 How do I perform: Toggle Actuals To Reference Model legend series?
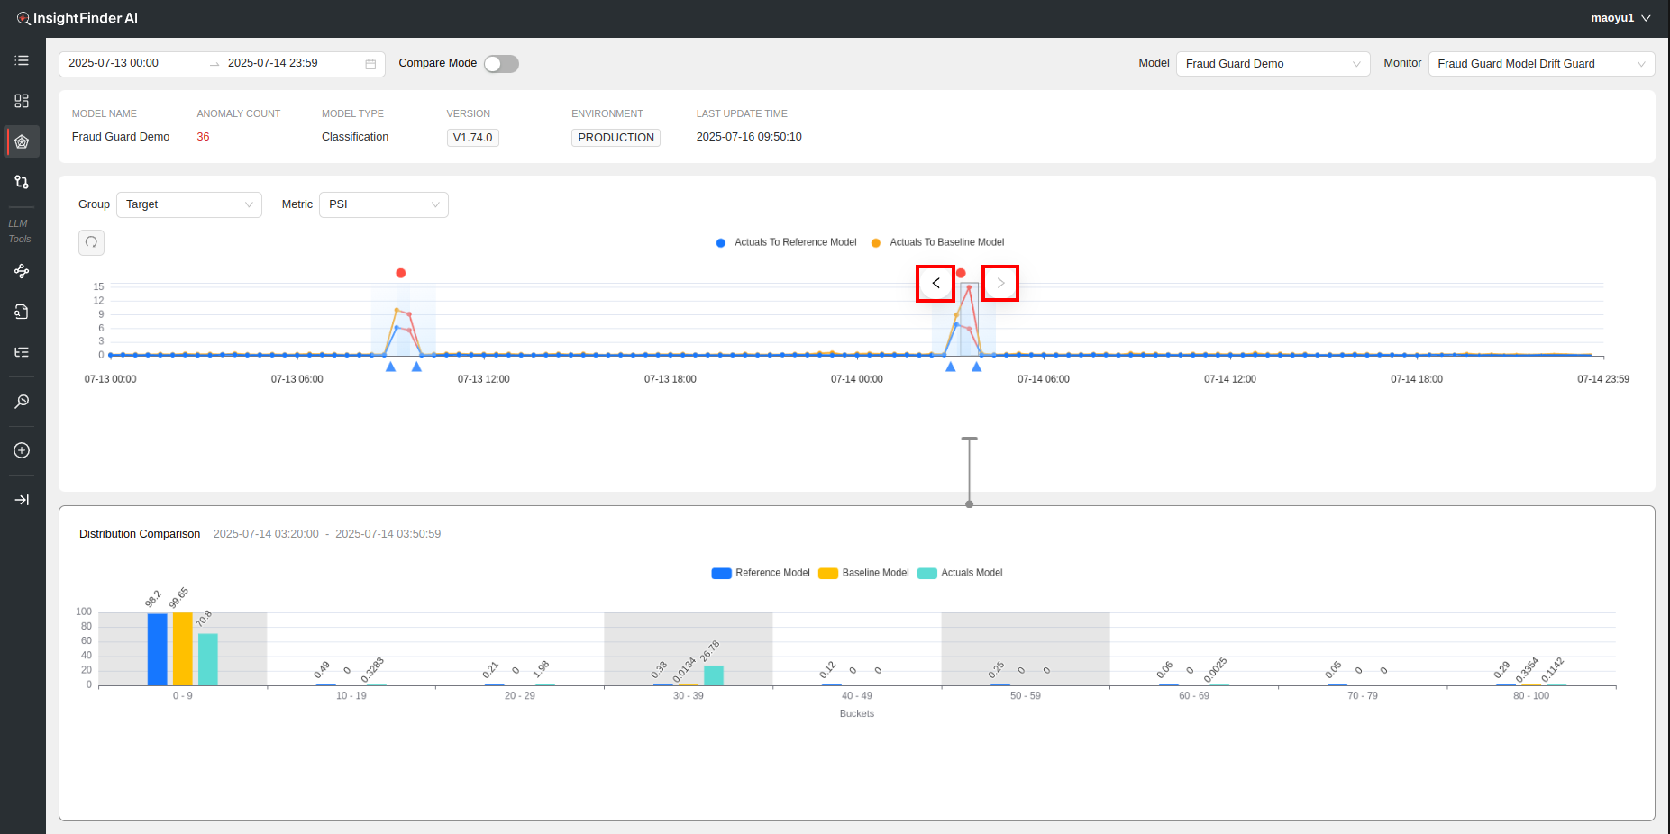click(786, 242)
